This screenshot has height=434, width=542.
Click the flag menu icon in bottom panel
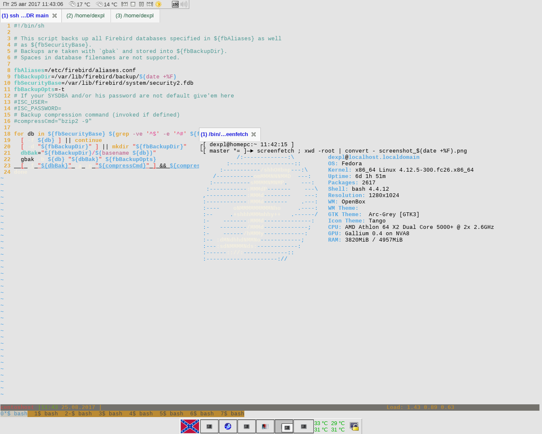pos(190,426)
